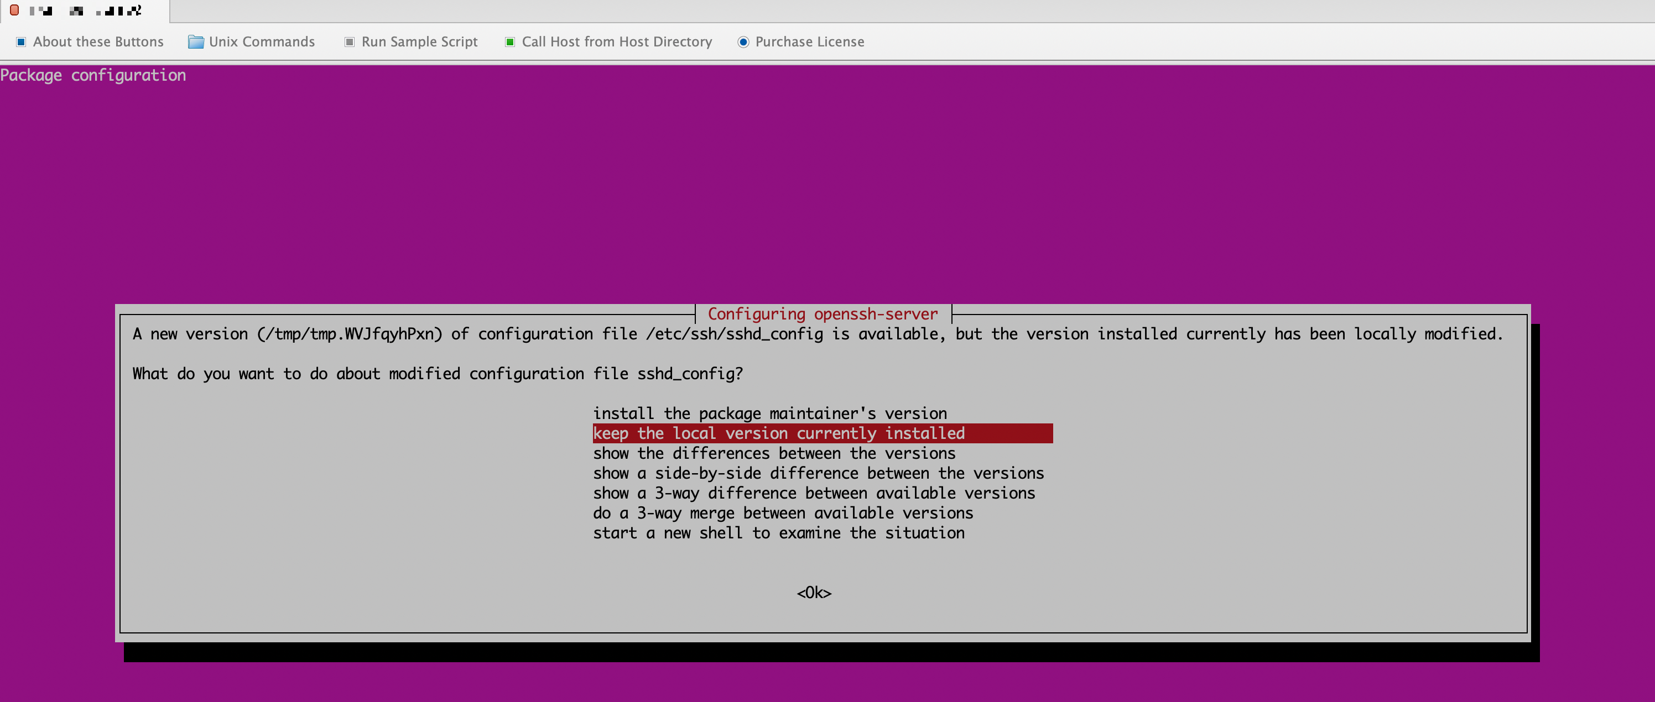Click the gray Run Sample Script icon
The width and height of the screenshot is (1655, 702).
tap(350, 42)
